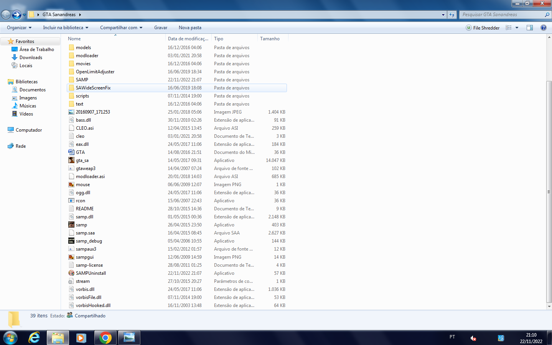This screenshot has height=345, width=552.
Task: Open Windows Explorer help icon
Action: [x=543, y=28]
